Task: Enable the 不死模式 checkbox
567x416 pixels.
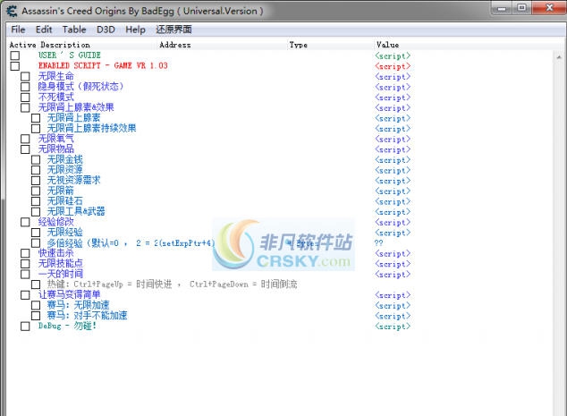Action: [25, 98]
